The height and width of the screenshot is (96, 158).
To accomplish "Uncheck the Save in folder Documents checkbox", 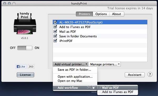I will tap(55, 36).
